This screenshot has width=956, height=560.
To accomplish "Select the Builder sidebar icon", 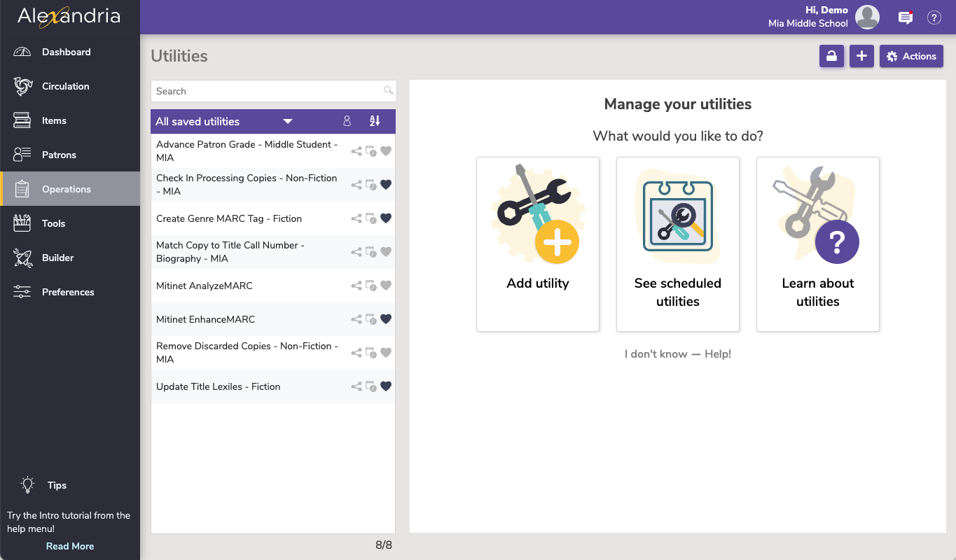I will tap(23, 258).
